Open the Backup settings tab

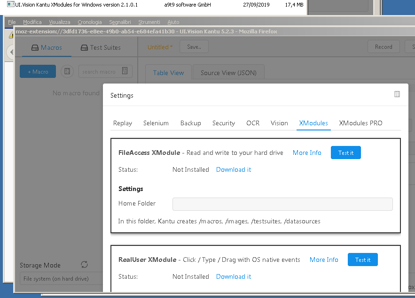click(x=190, y=123)
